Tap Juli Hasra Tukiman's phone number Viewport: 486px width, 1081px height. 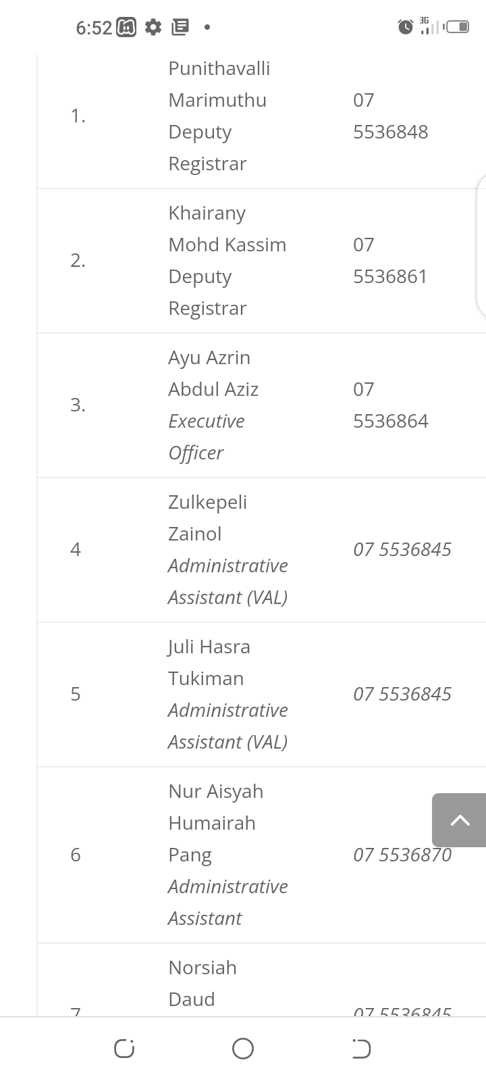click(x=402, y=694)
